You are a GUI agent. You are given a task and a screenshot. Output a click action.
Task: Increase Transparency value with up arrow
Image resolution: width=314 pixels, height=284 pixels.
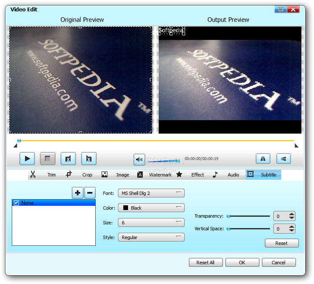click(292, 214)
